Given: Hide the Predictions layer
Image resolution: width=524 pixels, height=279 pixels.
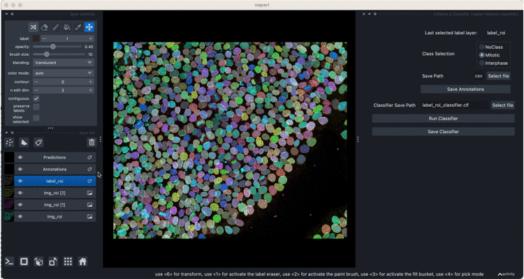Looking at the screenshot, I should 20,157.
